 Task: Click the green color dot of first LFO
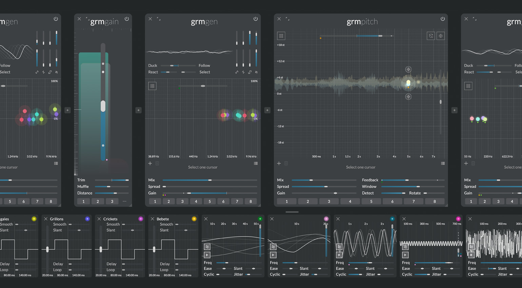point(260,219)
